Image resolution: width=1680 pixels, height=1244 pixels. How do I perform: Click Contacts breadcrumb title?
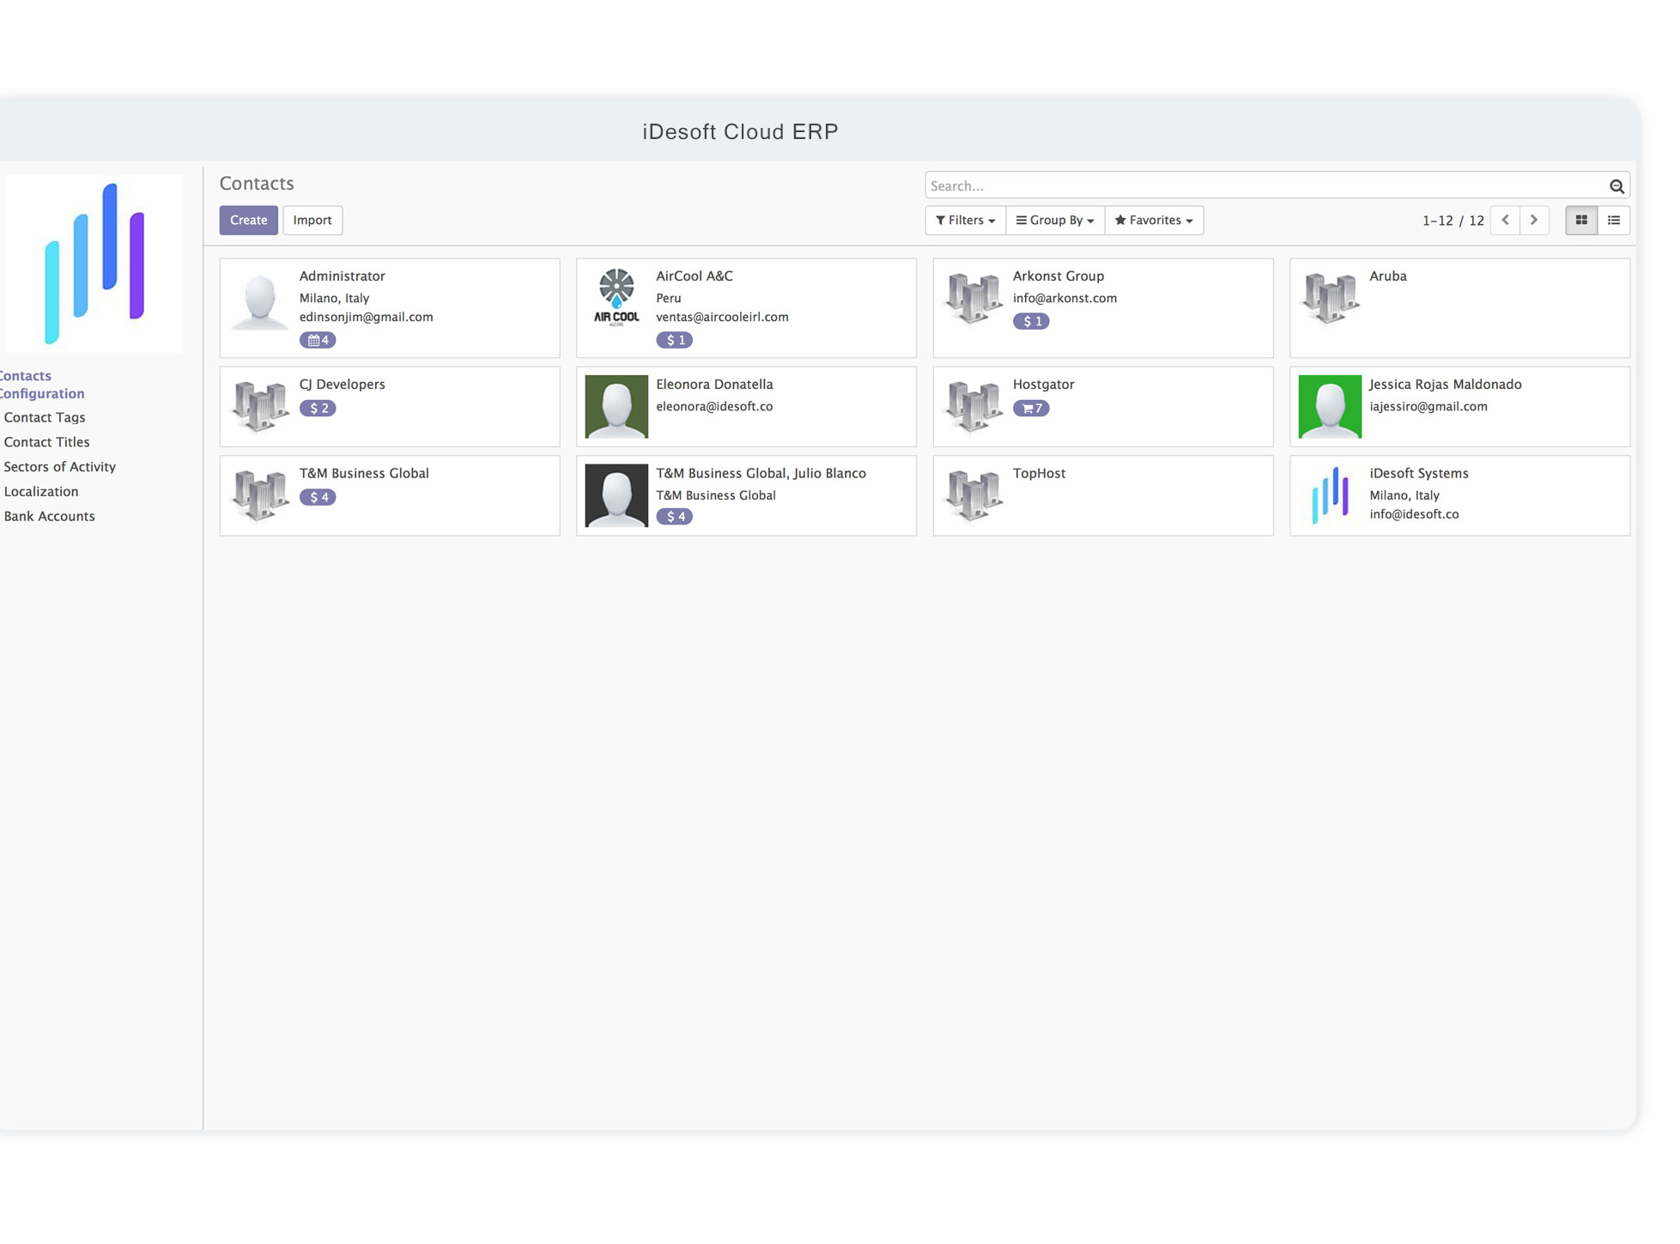257,184
